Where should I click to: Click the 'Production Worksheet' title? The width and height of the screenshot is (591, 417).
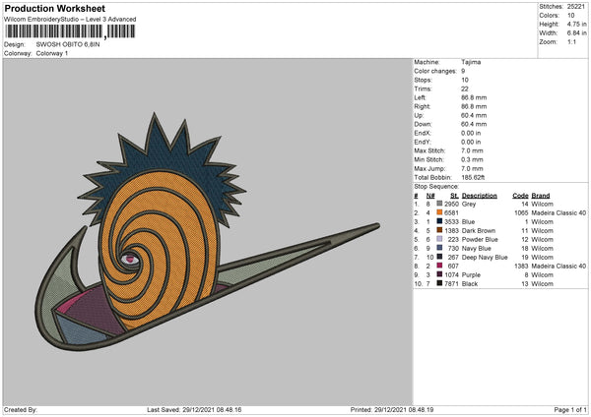click(x=54, y=8)
